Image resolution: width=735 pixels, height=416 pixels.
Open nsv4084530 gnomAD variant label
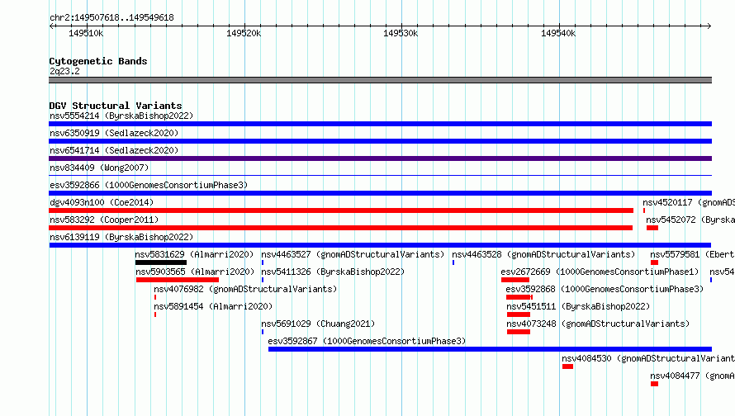[648, 358]
